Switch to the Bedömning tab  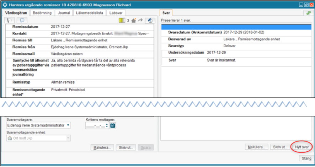(42, 13)
